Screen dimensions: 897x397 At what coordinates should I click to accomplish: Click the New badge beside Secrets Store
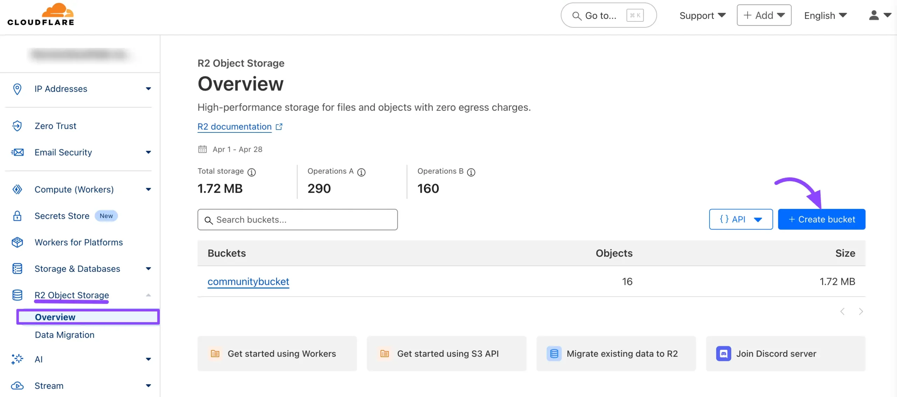(x=106, y=216)
